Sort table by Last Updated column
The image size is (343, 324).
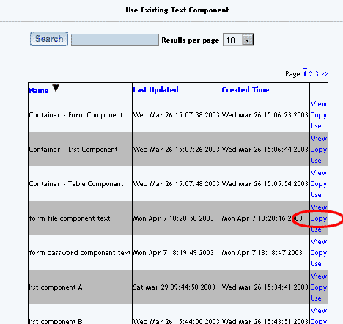(x=155, y=90)
